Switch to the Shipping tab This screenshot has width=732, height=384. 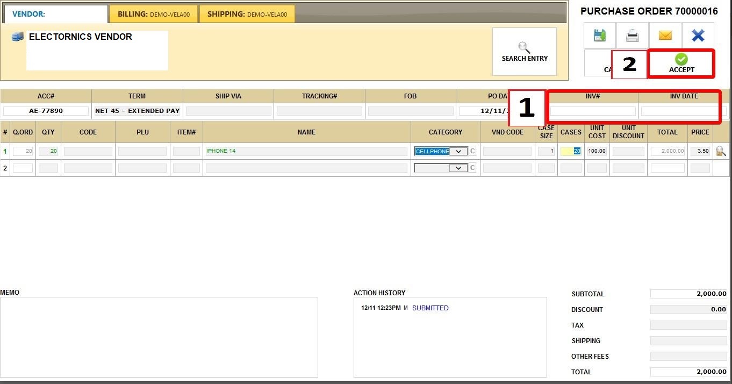tap(247, 15)
